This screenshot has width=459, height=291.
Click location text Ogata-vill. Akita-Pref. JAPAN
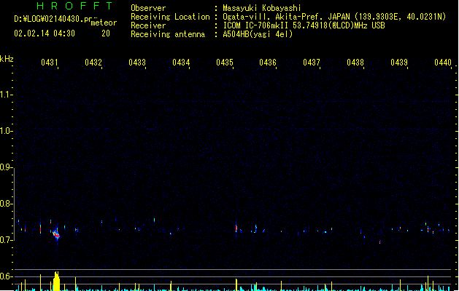pyautogui.click(x=286, y=17)
